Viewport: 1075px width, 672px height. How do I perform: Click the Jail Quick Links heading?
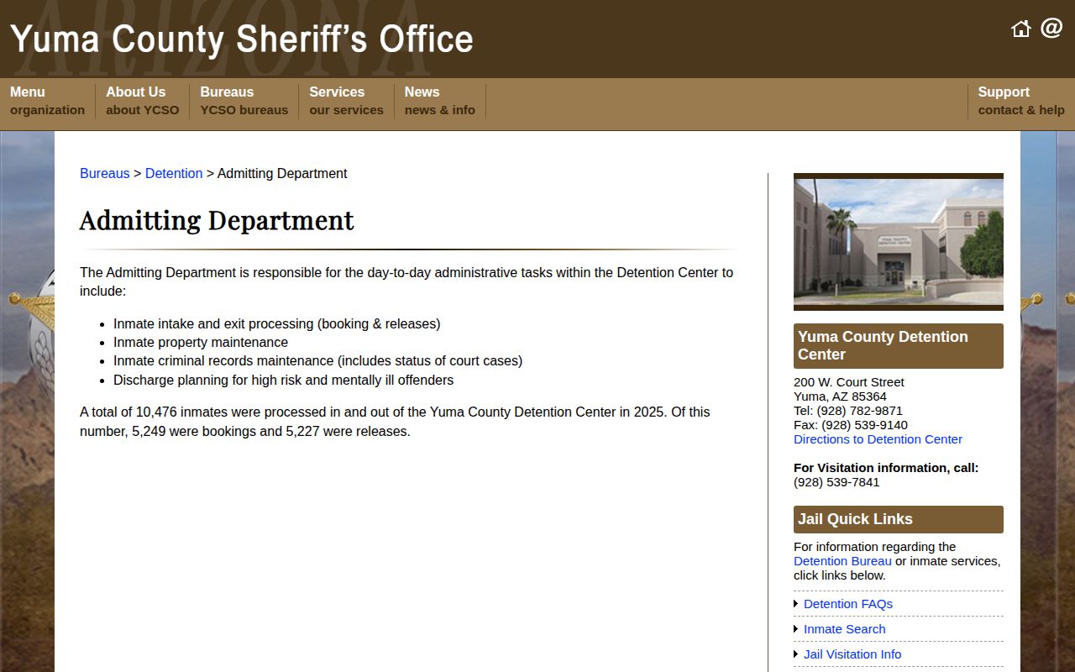tap(899, 519)
